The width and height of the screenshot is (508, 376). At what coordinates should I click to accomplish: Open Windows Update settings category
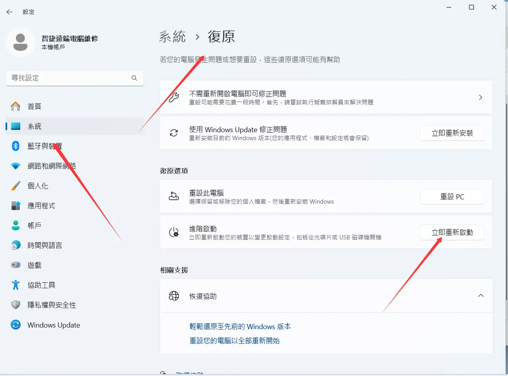(x=75, y=325)
